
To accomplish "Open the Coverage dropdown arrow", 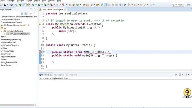I will (x=48, y=5).
